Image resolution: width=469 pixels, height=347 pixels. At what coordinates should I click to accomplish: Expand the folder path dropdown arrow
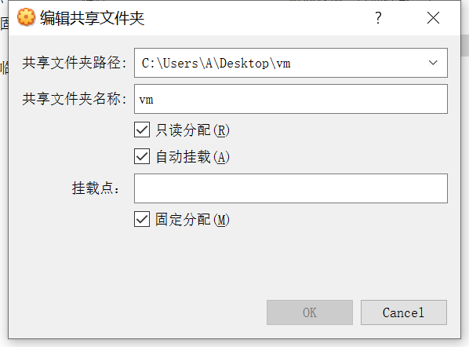click(x=433, y=63)
